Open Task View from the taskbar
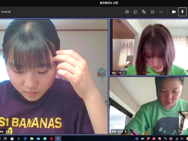Screen dimensions: 188x141 point(5,138)
